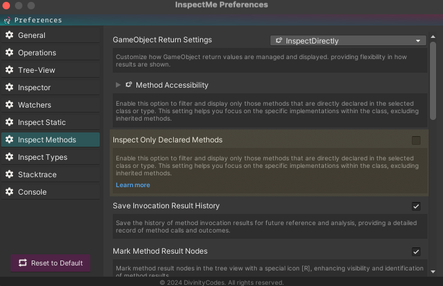Click Reset to Default button
This screenshot has width=443, height=286.
tap(50, 263)
